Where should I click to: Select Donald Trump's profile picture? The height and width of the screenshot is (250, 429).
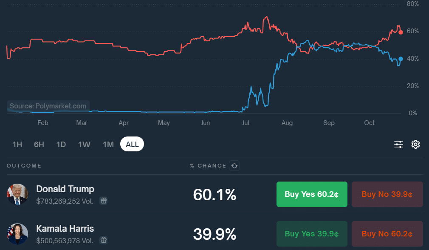[x=17, y=194]
